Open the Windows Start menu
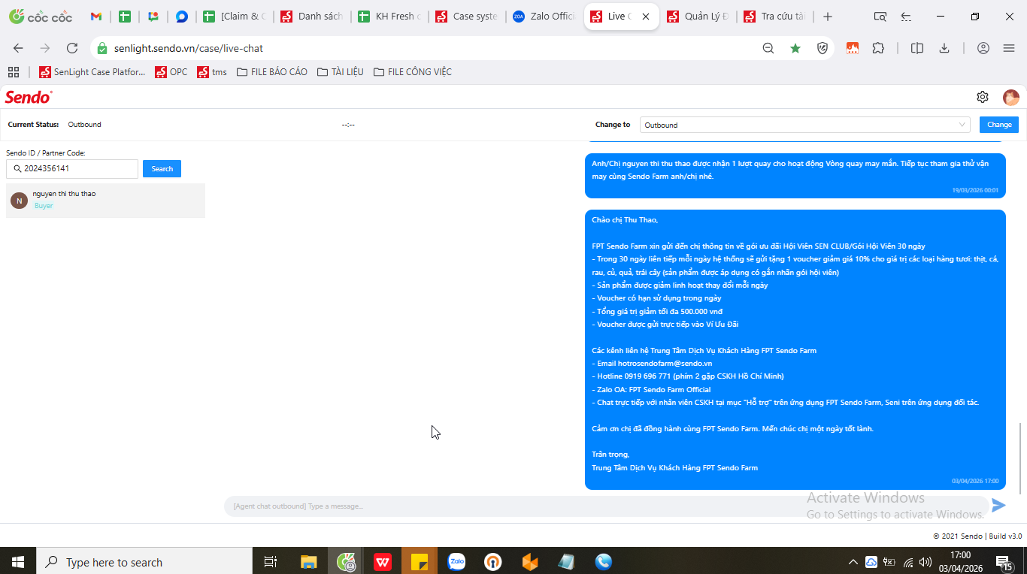Image resolution: width=1027 pixels, height=574 pixels. (x=17, y=561)
